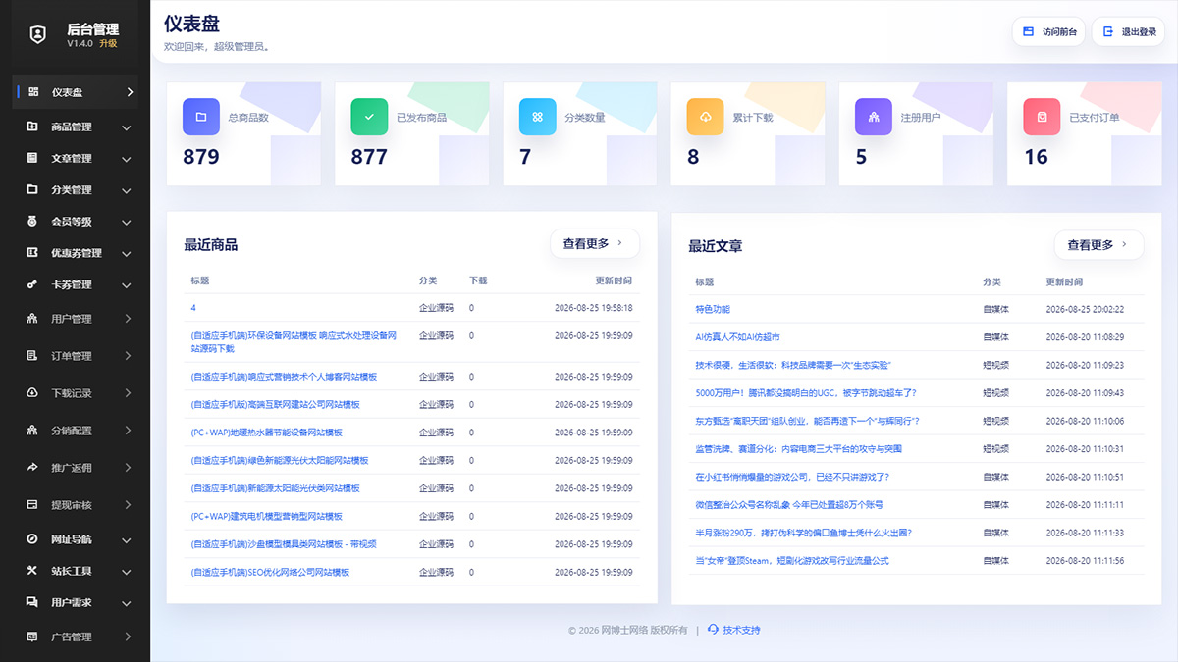Click the 仪表盘 sidebar icon
The image size is (1178, 662).
[32, 92]
